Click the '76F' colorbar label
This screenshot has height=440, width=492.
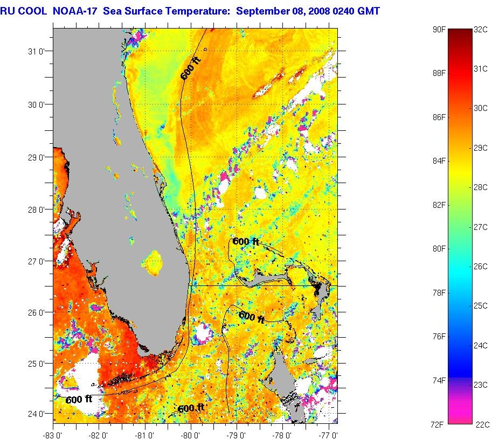coord(439,337)
